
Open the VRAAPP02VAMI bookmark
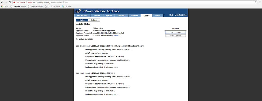[x=35, y=6]
